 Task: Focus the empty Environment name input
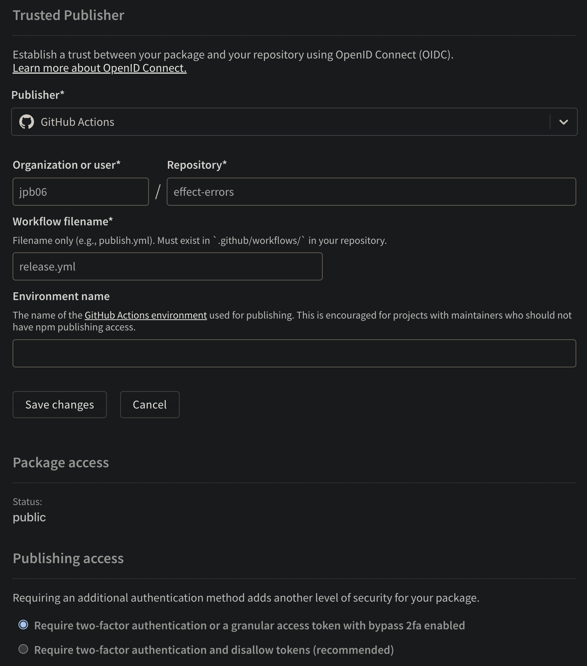point(294,353)
